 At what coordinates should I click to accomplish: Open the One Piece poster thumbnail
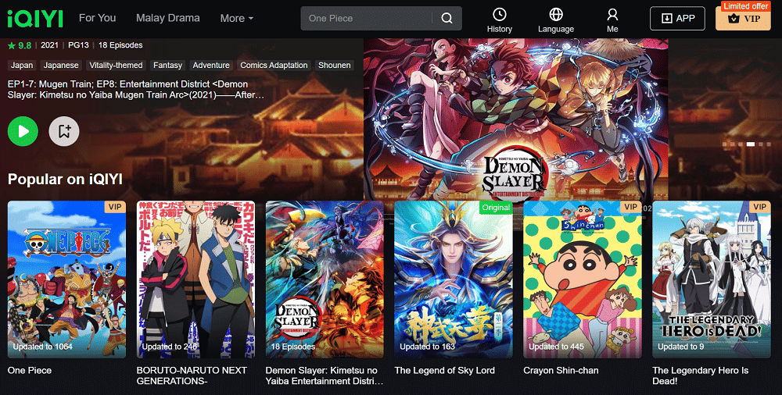(66, 279)
